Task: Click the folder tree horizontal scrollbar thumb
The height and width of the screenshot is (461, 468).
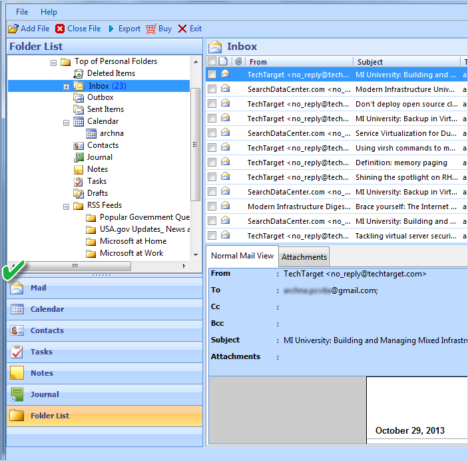Action: (75, 266)
